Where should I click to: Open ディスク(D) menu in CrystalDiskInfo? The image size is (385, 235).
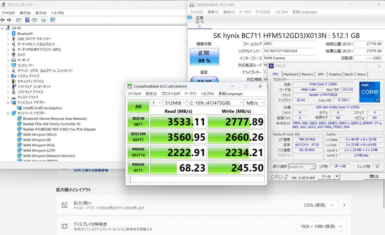tap(263, 12)
